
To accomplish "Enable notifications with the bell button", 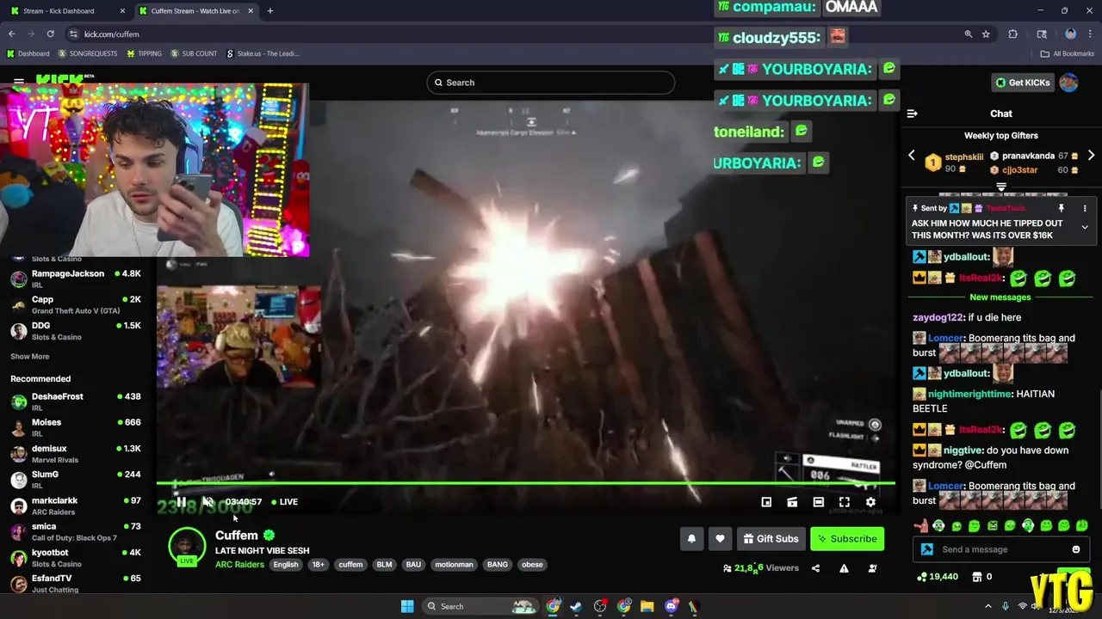I will point(691,539).
